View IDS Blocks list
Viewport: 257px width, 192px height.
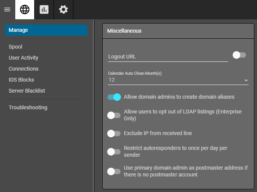21,80
